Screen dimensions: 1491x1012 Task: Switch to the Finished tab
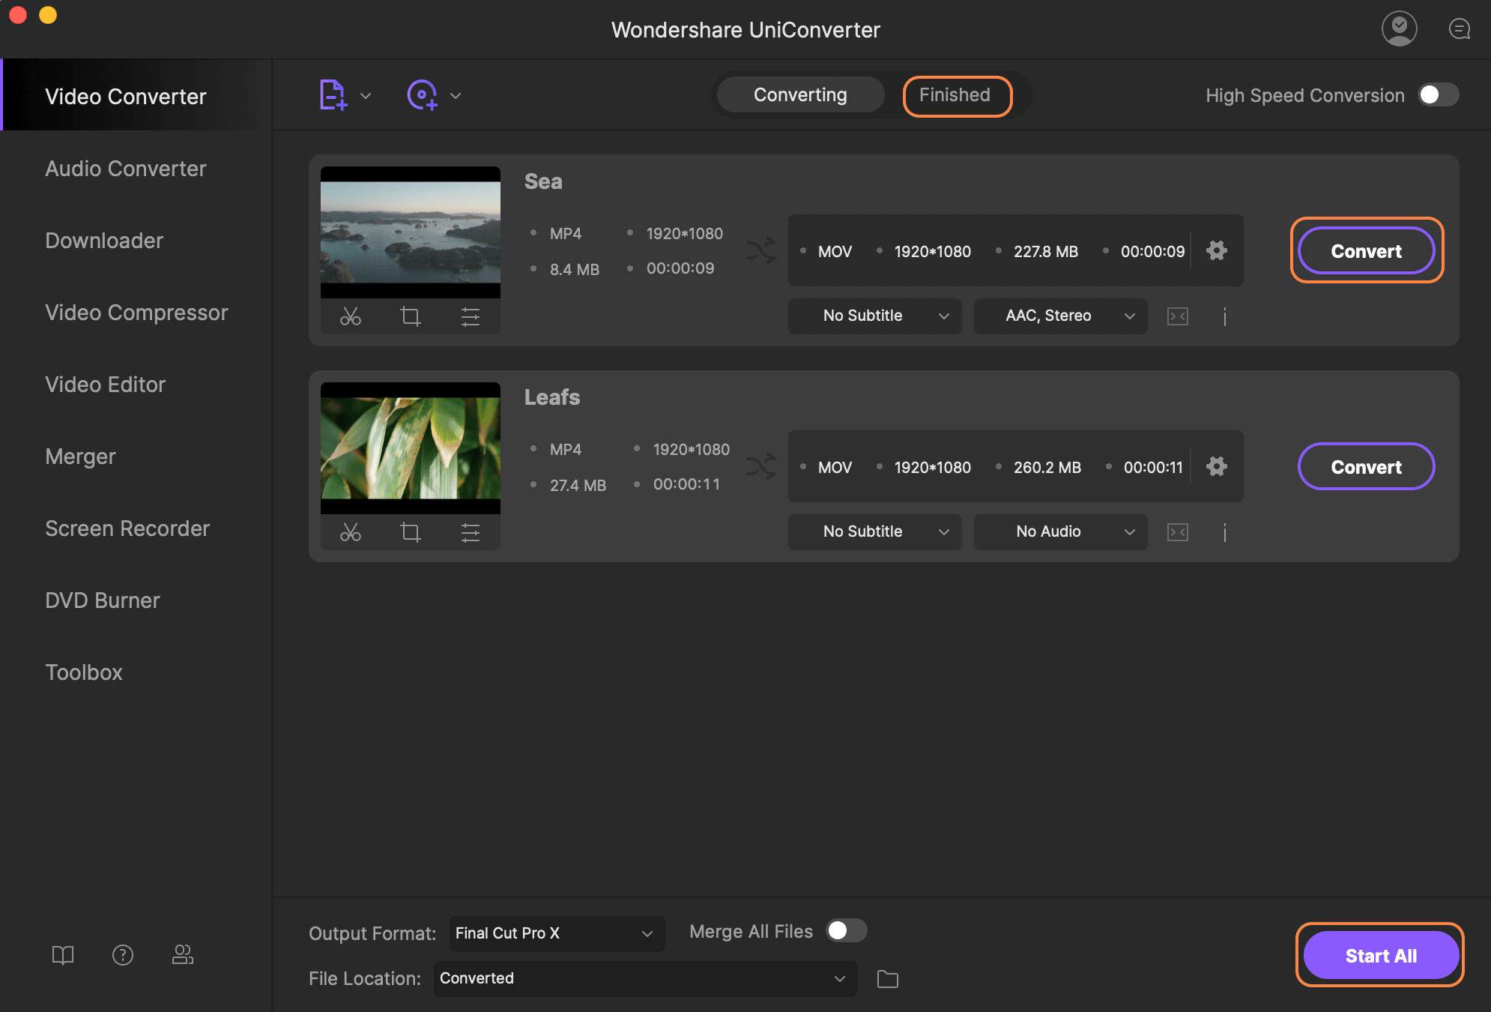tap(952, 94)
